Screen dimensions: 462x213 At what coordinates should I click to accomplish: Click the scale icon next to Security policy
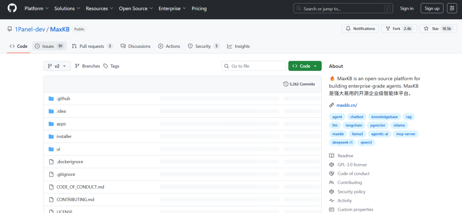pos(332,192)
